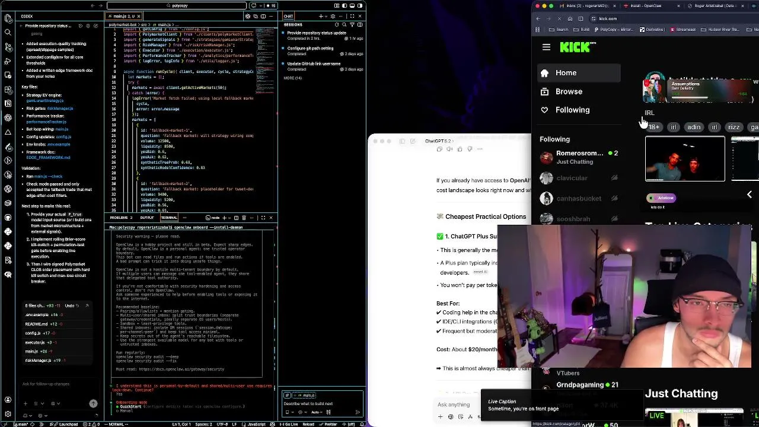Open JavaScript language mode selector in status bar

(x=256, y=424)
